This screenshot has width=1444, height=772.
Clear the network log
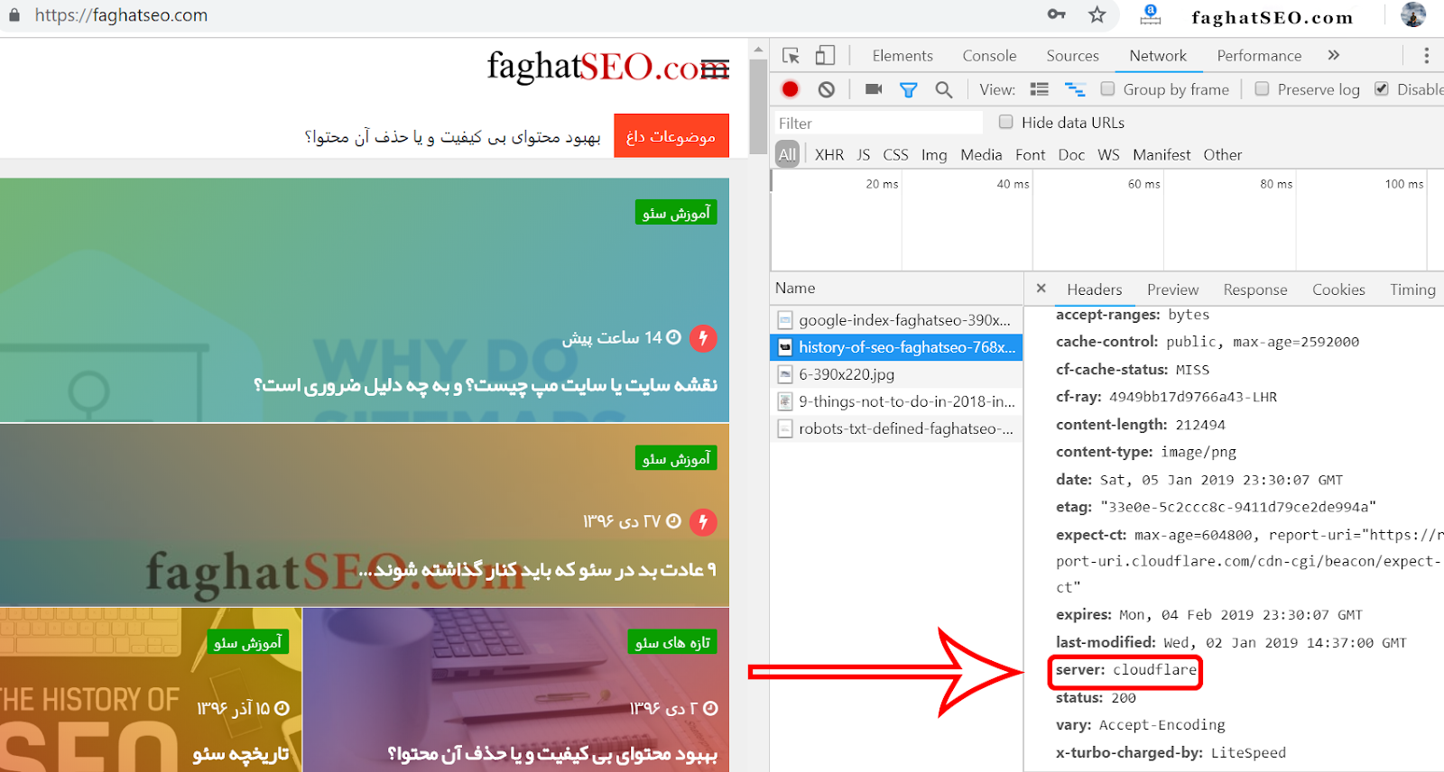coord(827,89)
